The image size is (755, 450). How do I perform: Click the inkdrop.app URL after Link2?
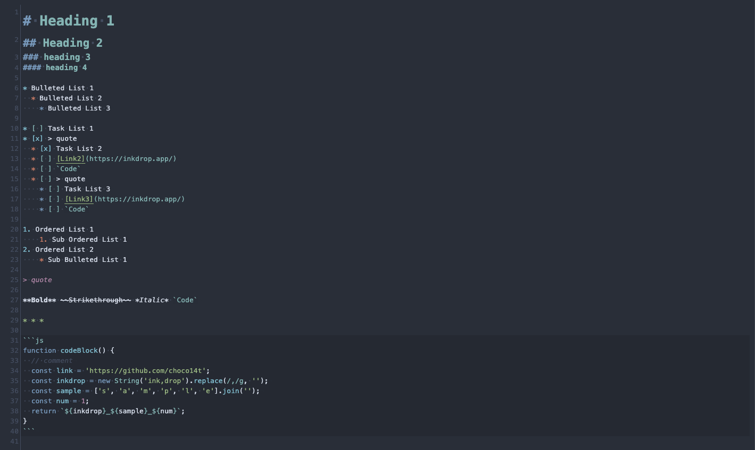(131, 159)
